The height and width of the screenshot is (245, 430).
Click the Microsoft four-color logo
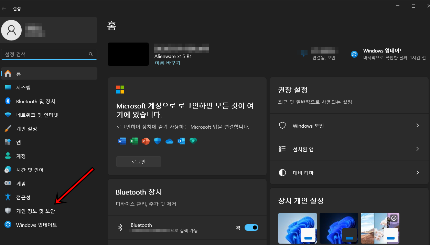[120, 90]
